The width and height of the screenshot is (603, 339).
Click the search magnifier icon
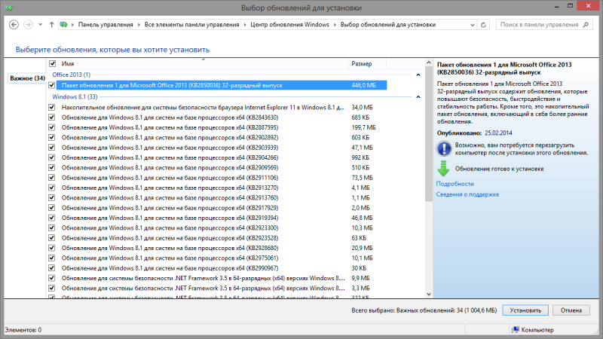coord(586,25)
